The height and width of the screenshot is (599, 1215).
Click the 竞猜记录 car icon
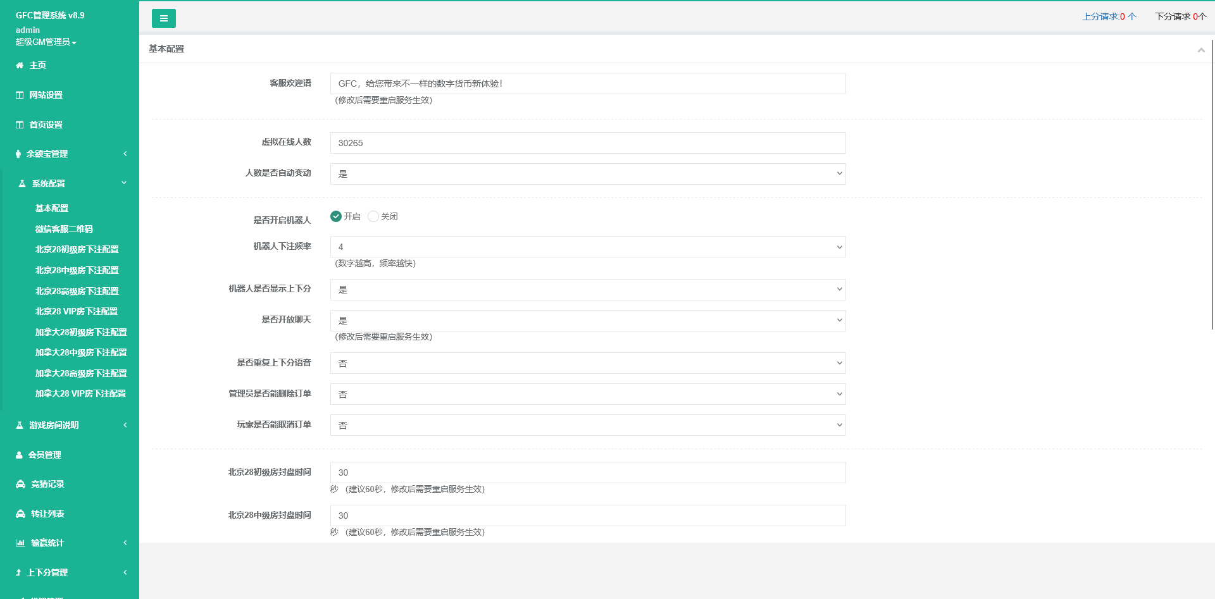pyautogui.click(x=20, y=484)
